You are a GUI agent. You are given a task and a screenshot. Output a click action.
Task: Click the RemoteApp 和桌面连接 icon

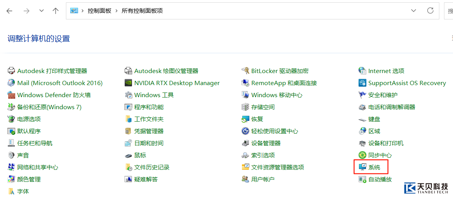click(x=245, y=83)
